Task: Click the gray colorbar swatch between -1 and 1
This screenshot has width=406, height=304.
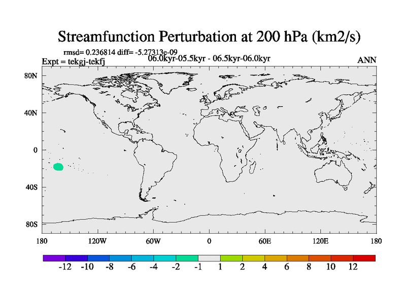Action: click(x=209, y=258)
